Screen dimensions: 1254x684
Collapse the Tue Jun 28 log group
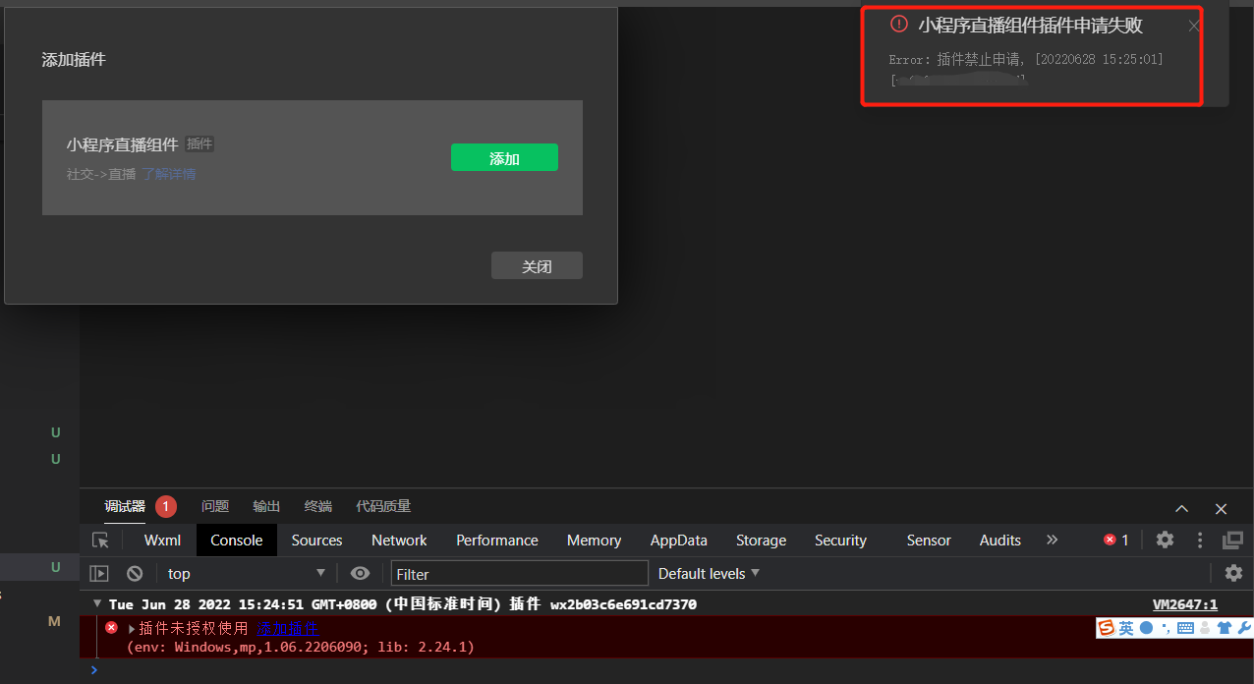[x=97, y=604]
